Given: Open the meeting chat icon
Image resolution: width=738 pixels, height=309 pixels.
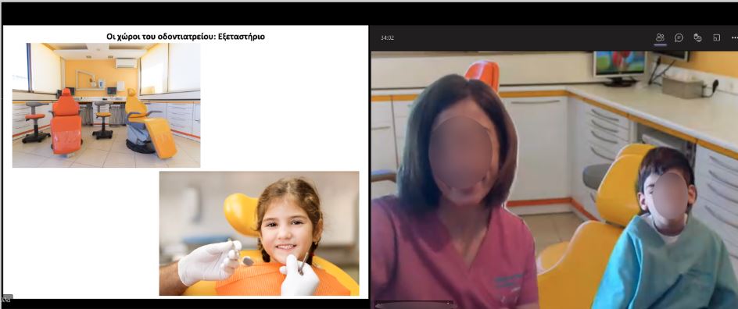Looking at the screenshot, I should click(679, 37).
